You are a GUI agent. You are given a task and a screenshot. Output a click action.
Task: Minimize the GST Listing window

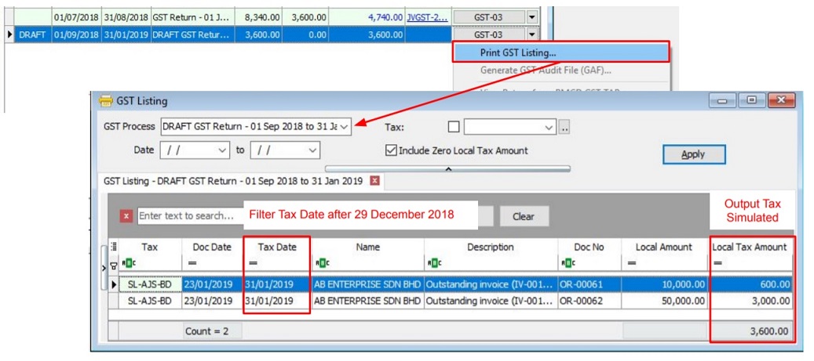723,100
